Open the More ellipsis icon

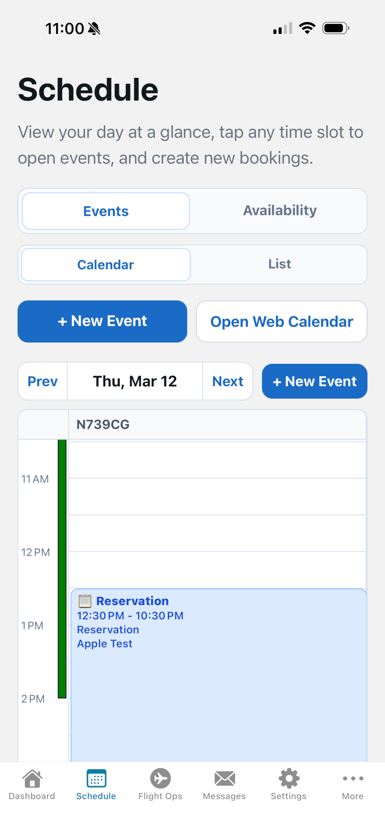[x=352, y=778]
